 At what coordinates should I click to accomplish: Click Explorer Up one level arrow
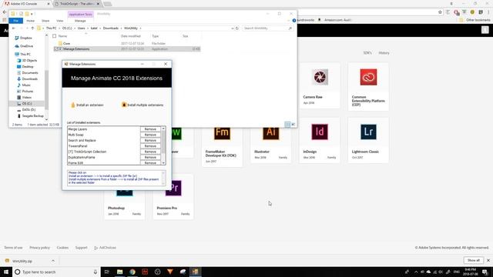tap(32, 28)
